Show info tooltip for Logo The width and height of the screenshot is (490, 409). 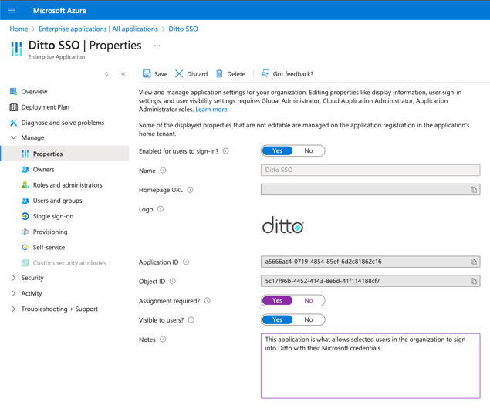(161, 209)
